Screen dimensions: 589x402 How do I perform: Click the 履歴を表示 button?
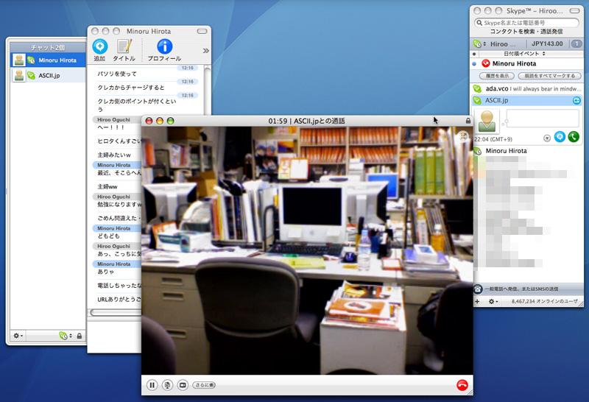pyautogui.click(x=497, y=76)
